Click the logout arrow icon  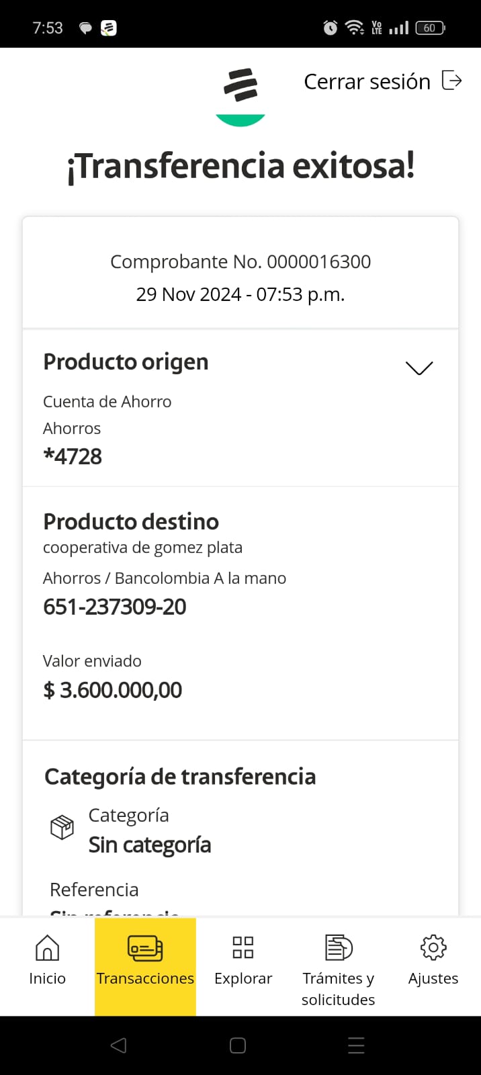pos(452,81)
